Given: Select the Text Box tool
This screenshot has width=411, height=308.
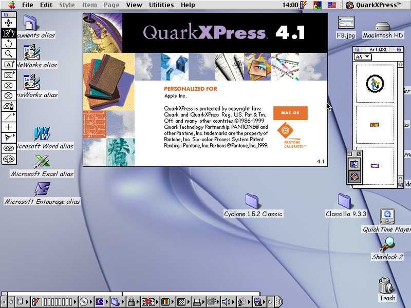Looking at the screenshot, I should [8, 65].
